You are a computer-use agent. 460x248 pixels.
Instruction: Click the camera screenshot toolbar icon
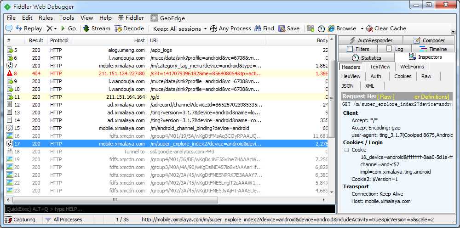[310, 28]
